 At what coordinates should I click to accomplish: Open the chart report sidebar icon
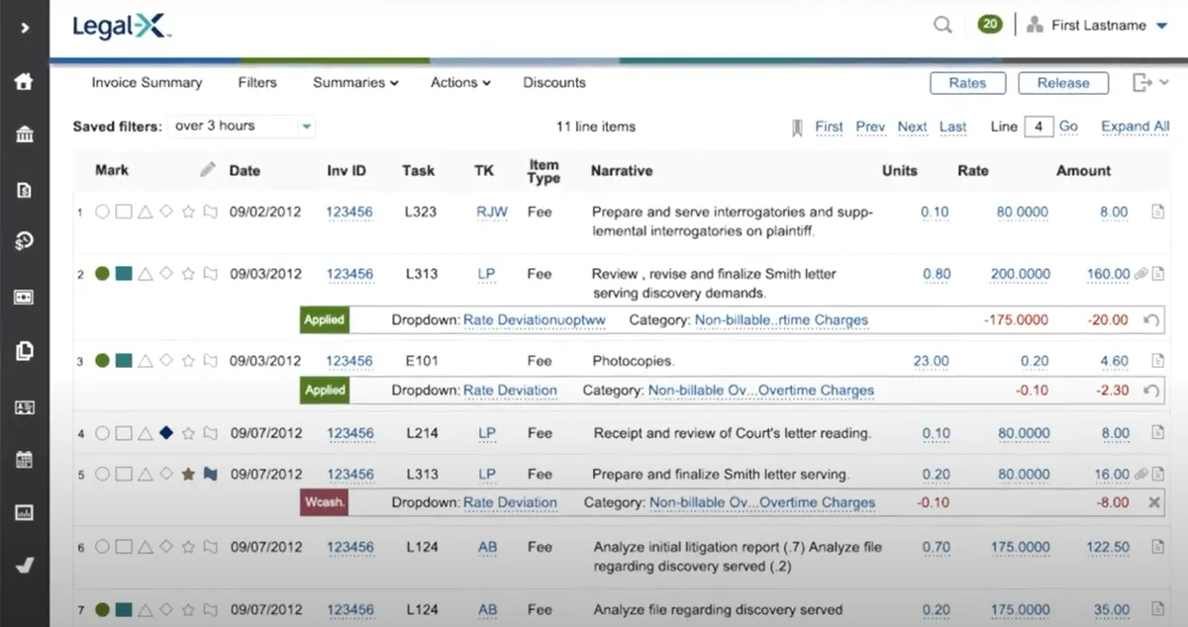(25, 512)
